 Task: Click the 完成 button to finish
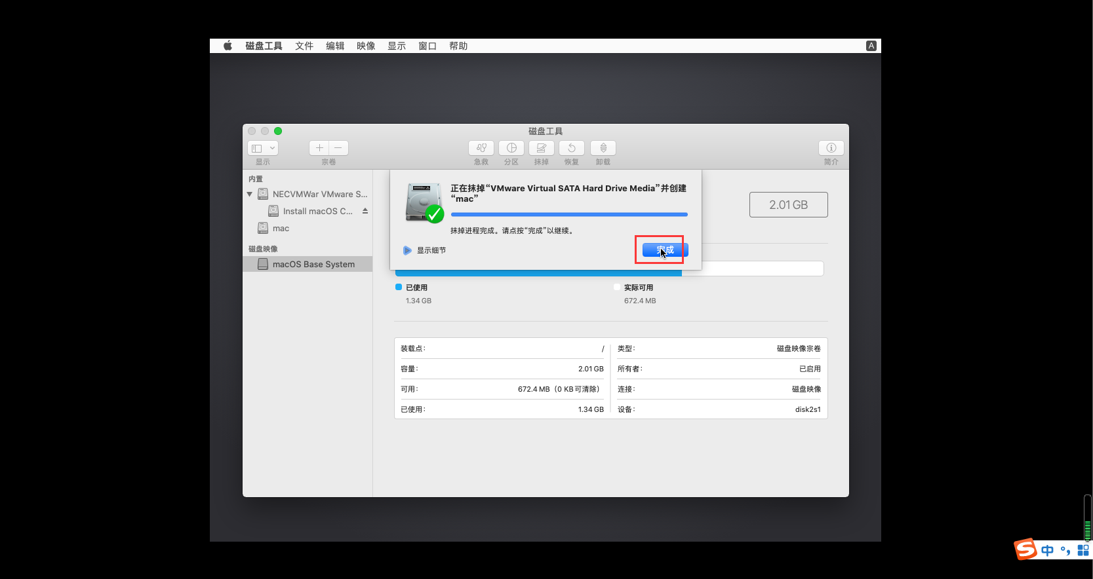click(x=666, y=250)
